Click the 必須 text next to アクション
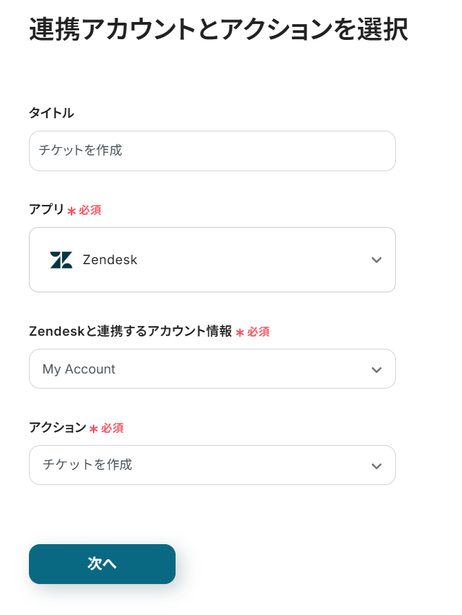The height and width of the screenshot is (615, 462). [x=112, y=429]
